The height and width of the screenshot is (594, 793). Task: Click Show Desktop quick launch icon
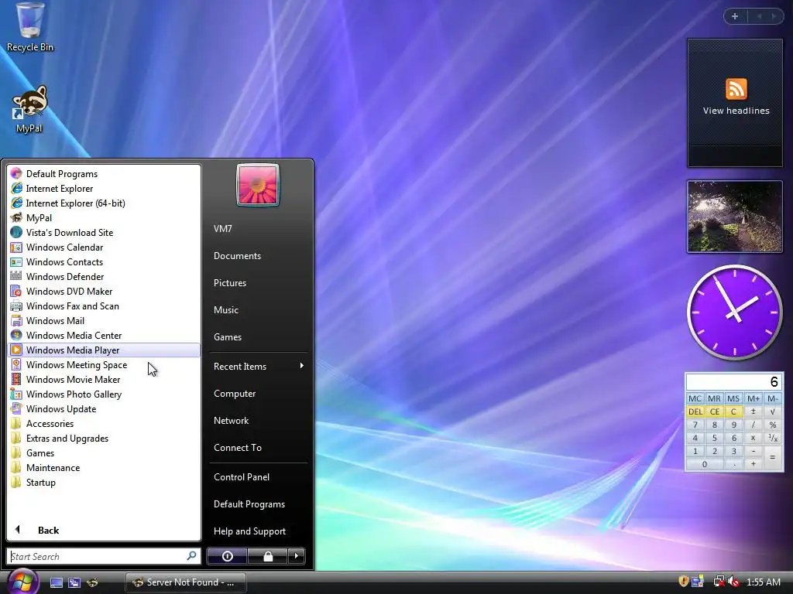tap(56, 582)
